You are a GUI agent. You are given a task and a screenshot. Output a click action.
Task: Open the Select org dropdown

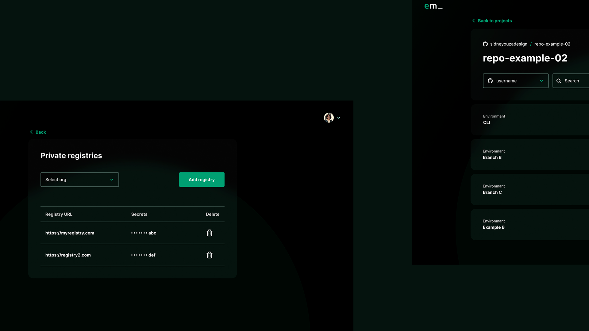tap(80, 180)
